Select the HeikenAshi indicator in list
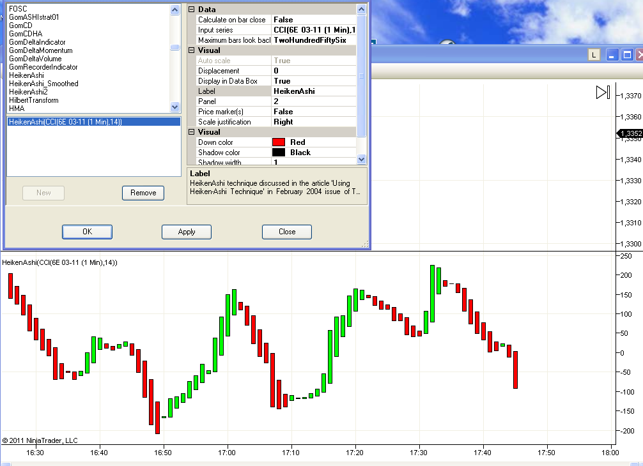643x466 pixels. click(x=26, y=75)
